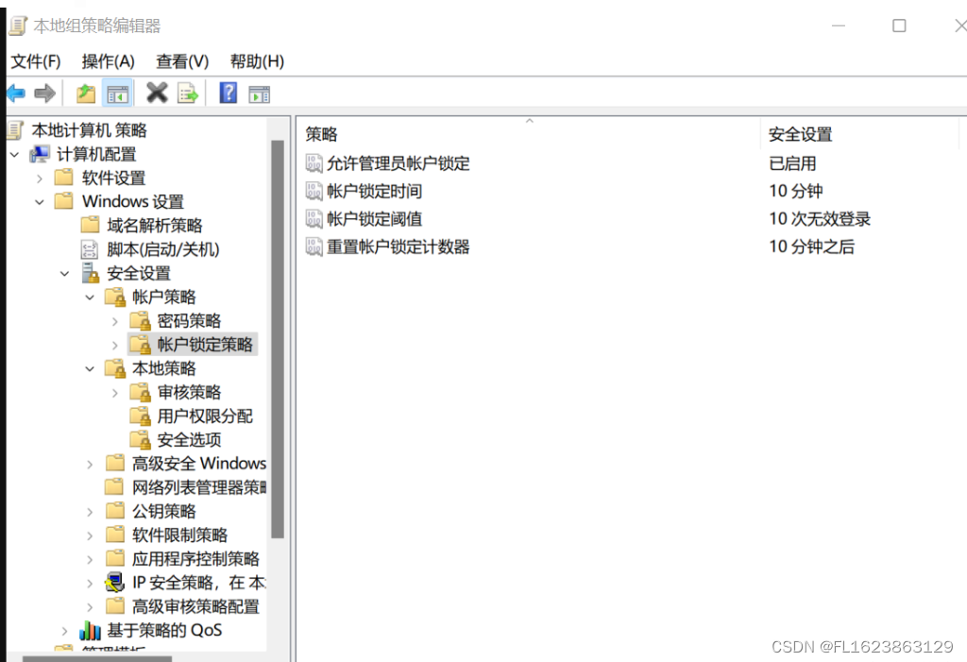Click the Back arrow toolbar icon
The image size is (967, 662).
pyautogui.click(x=16, y=93)
